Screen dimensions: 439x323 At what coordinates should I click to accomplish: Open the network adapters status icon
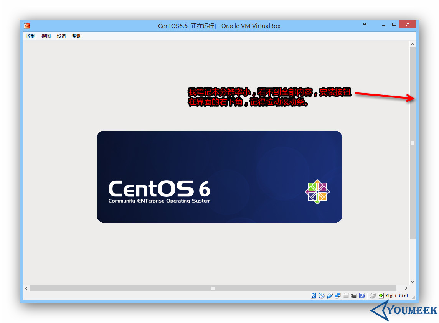(338, 296)
